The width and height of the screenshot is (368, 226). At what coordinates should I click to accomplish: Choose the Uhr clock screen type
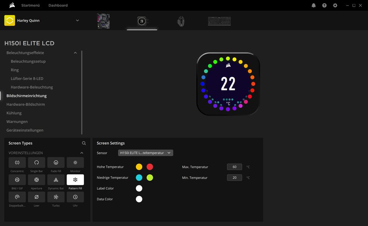tap(75, 197)
